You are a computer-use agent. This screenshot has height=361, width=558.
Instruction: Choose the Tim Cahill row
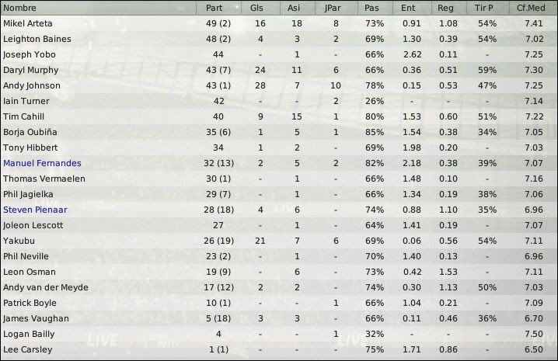(x=279, y=116)
